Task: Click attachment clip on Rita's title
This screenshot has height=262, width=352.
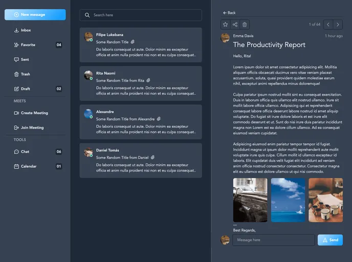Action: [148, 80]
